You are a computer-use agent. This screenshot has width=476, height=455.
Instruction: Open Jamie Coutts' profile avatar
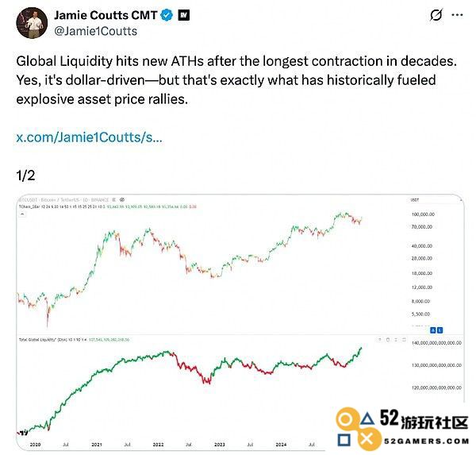(32, 23)
